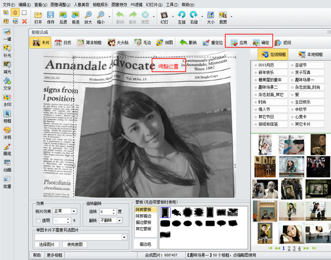This screenshot has height=260, width=331.
Task: Click the 使用原图 button
Action: [74, 245]
